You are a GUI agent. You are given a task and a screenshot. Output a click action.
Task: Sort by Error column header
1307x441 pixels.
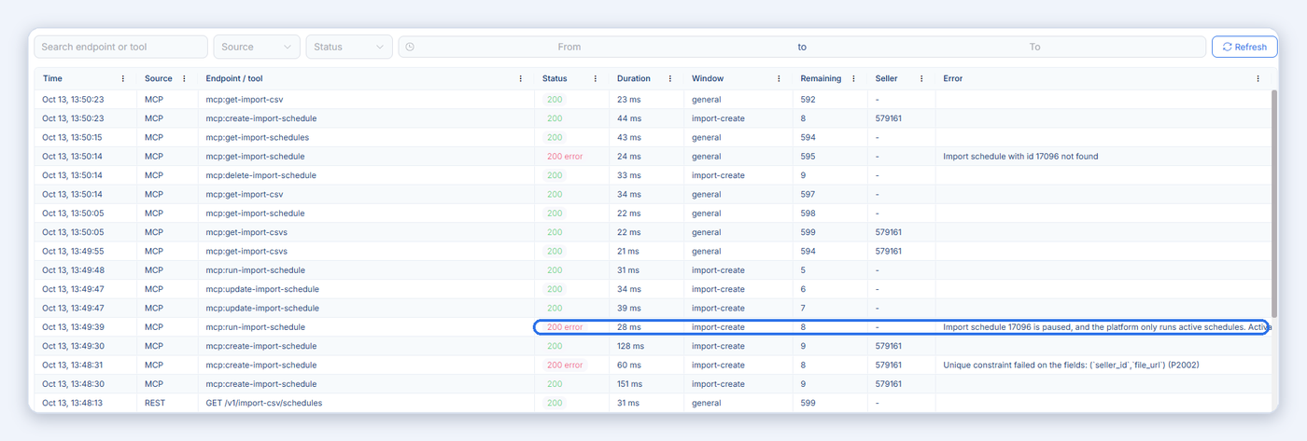point(953,79)
